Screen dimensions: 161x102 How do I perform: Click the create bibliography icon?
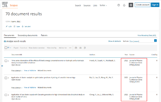pyautogui.click(x=85, y=48)
